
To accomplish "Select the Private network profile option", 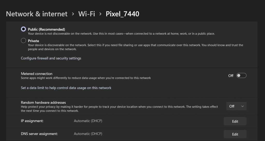I will [x=24, y=41].
